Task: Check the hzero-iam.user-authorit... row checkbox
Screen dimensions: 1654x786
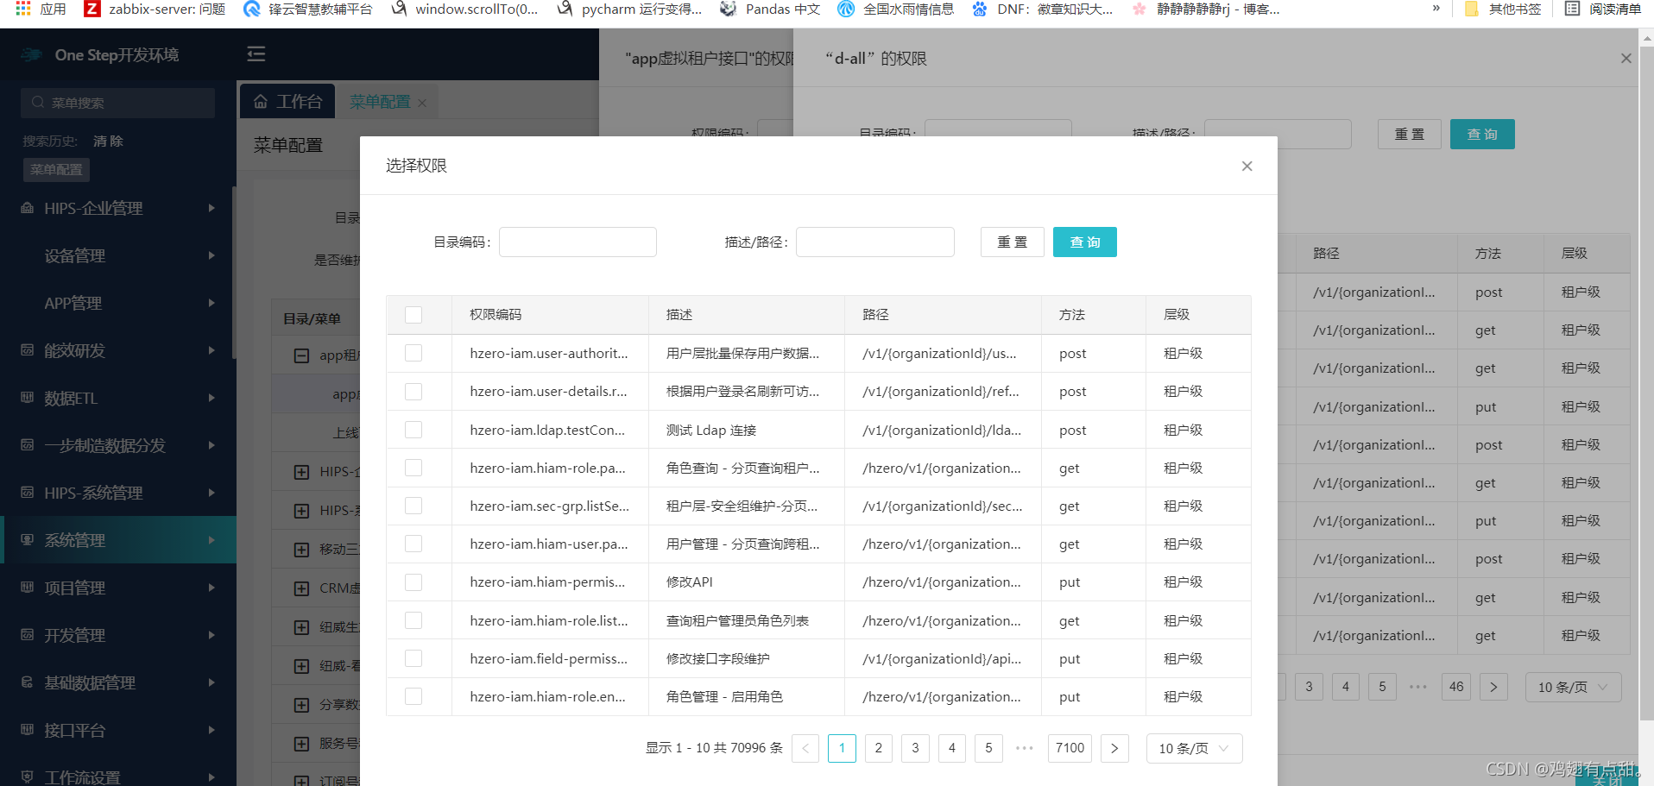Action: click(413, 353)
